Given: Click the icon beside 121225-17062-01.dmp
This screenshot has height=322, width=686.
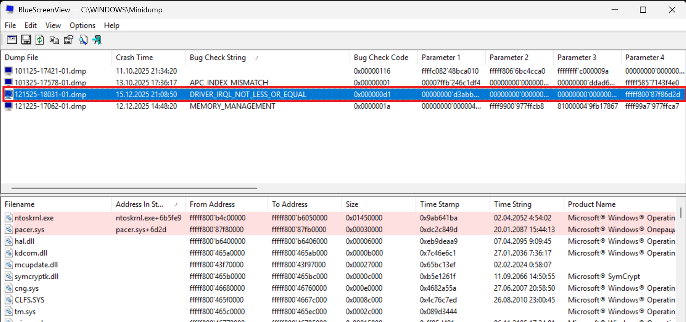Looking at the screenshot, I should pyautogui.click(x=9, y=106).
